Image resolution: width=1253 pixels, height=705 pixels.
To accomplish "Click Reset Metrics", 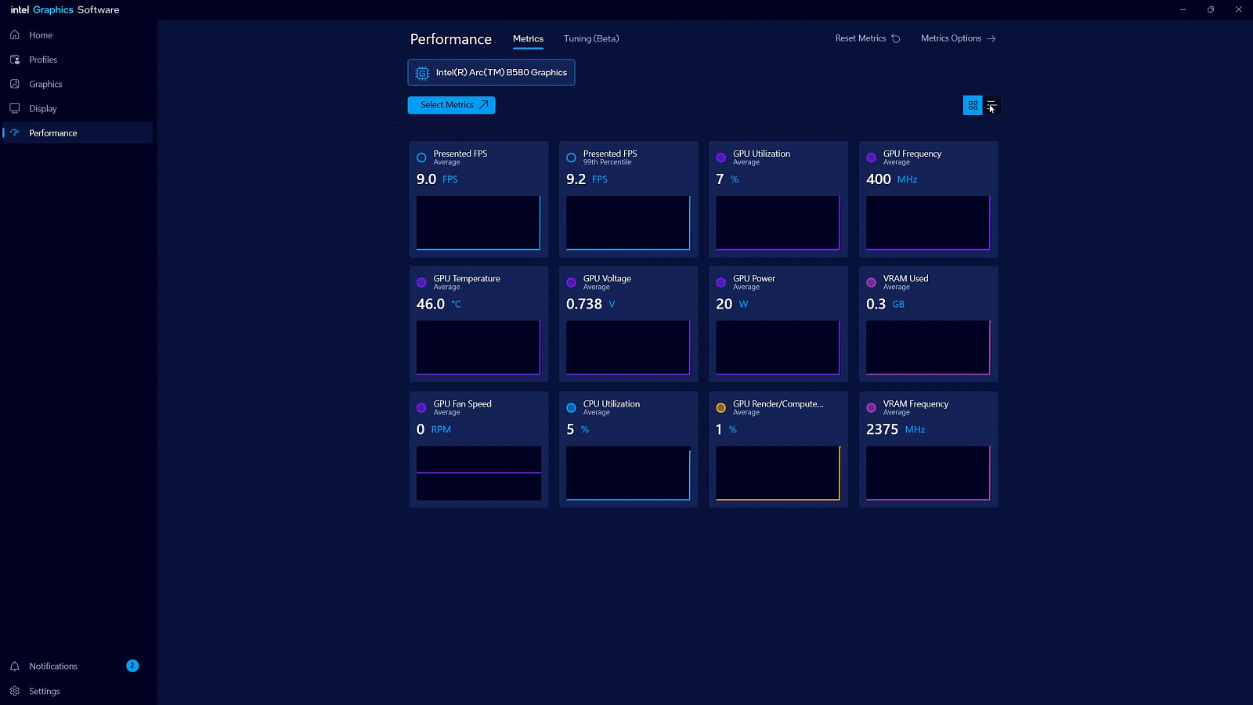I will coord(868,38).
